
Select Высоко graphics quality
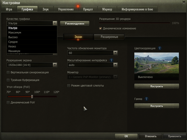pyautogui.click(x=32, y=37)
